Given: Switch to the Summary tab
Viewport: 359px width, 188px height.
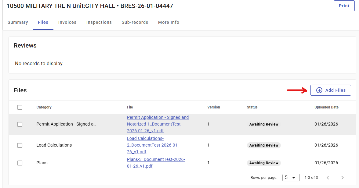Looking at the screenshot, I should tap(18, 22).
